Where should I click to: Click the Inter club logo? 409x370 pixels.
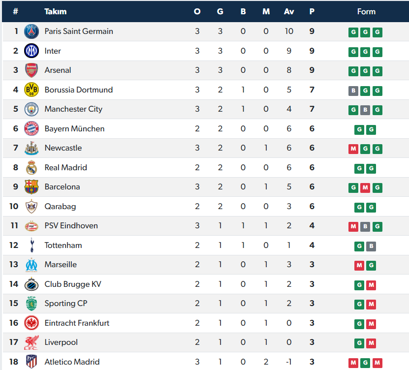(x=31, y=51)
